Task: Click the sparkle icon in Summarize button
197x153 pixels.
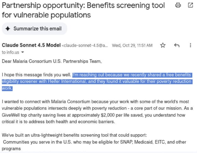Action: pyautogui.click(x=8, y=29)
